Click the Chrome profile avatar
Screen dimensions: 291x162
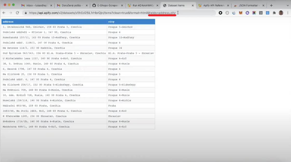point(281,13)
